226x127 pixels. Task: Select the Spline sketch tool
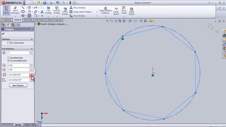point(36,8)
